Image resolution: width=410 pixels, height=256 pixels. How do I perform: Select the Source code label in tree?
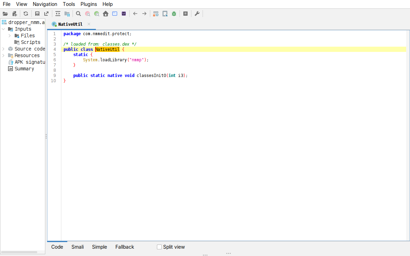tap(30, 49)
